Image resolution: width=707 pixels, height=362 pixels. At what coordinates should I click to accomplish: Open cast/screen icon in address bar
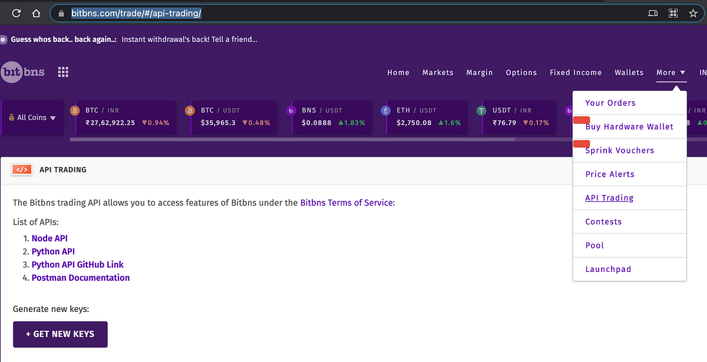click(x=652, y=13)
